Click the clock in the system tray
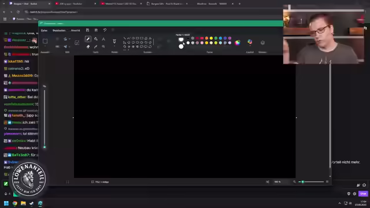The image size is (370, 208). (x=361, y=203)
